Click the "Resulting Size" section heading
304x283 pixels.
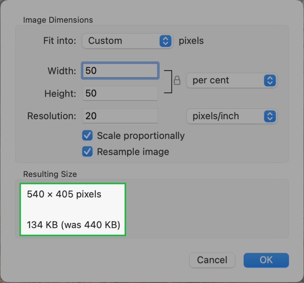click(50, 174)
